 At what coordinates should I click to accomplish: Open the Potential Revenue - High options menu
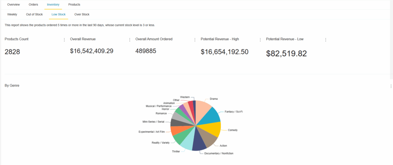click(x=260, y=40)
